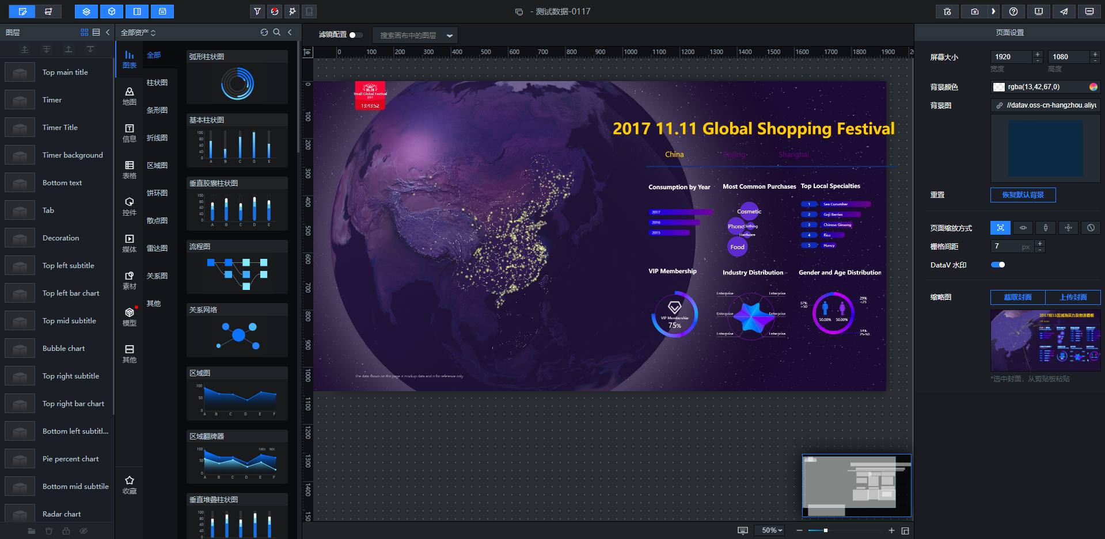Screen dimensions: 1105x539
Task: Turn off the DataV watermark switch
Action: (998, 265)
